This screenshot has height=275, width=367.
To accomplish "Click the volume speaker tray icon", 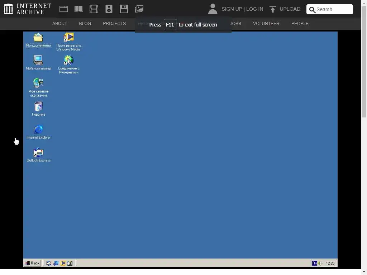I will [320, 263].
